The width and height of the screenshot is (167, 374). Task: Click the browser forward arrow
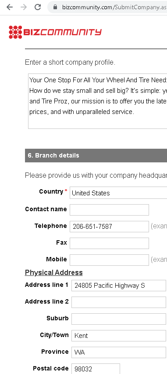point(24,7)
